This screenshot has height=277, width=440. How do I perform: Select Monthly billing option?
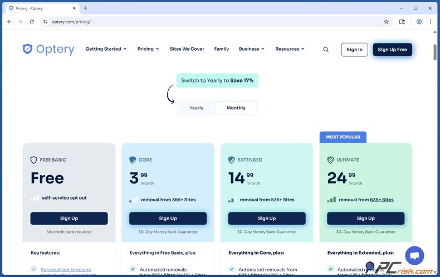coord(236,108)
